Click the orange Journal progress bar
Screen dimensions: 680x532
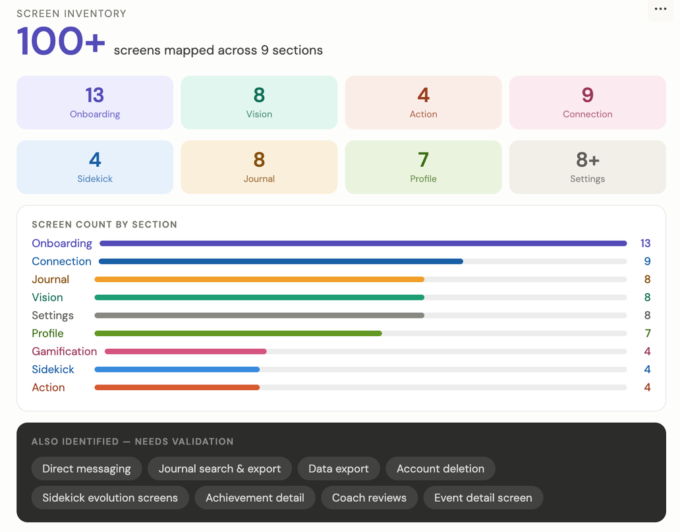(x=260, y=280)
